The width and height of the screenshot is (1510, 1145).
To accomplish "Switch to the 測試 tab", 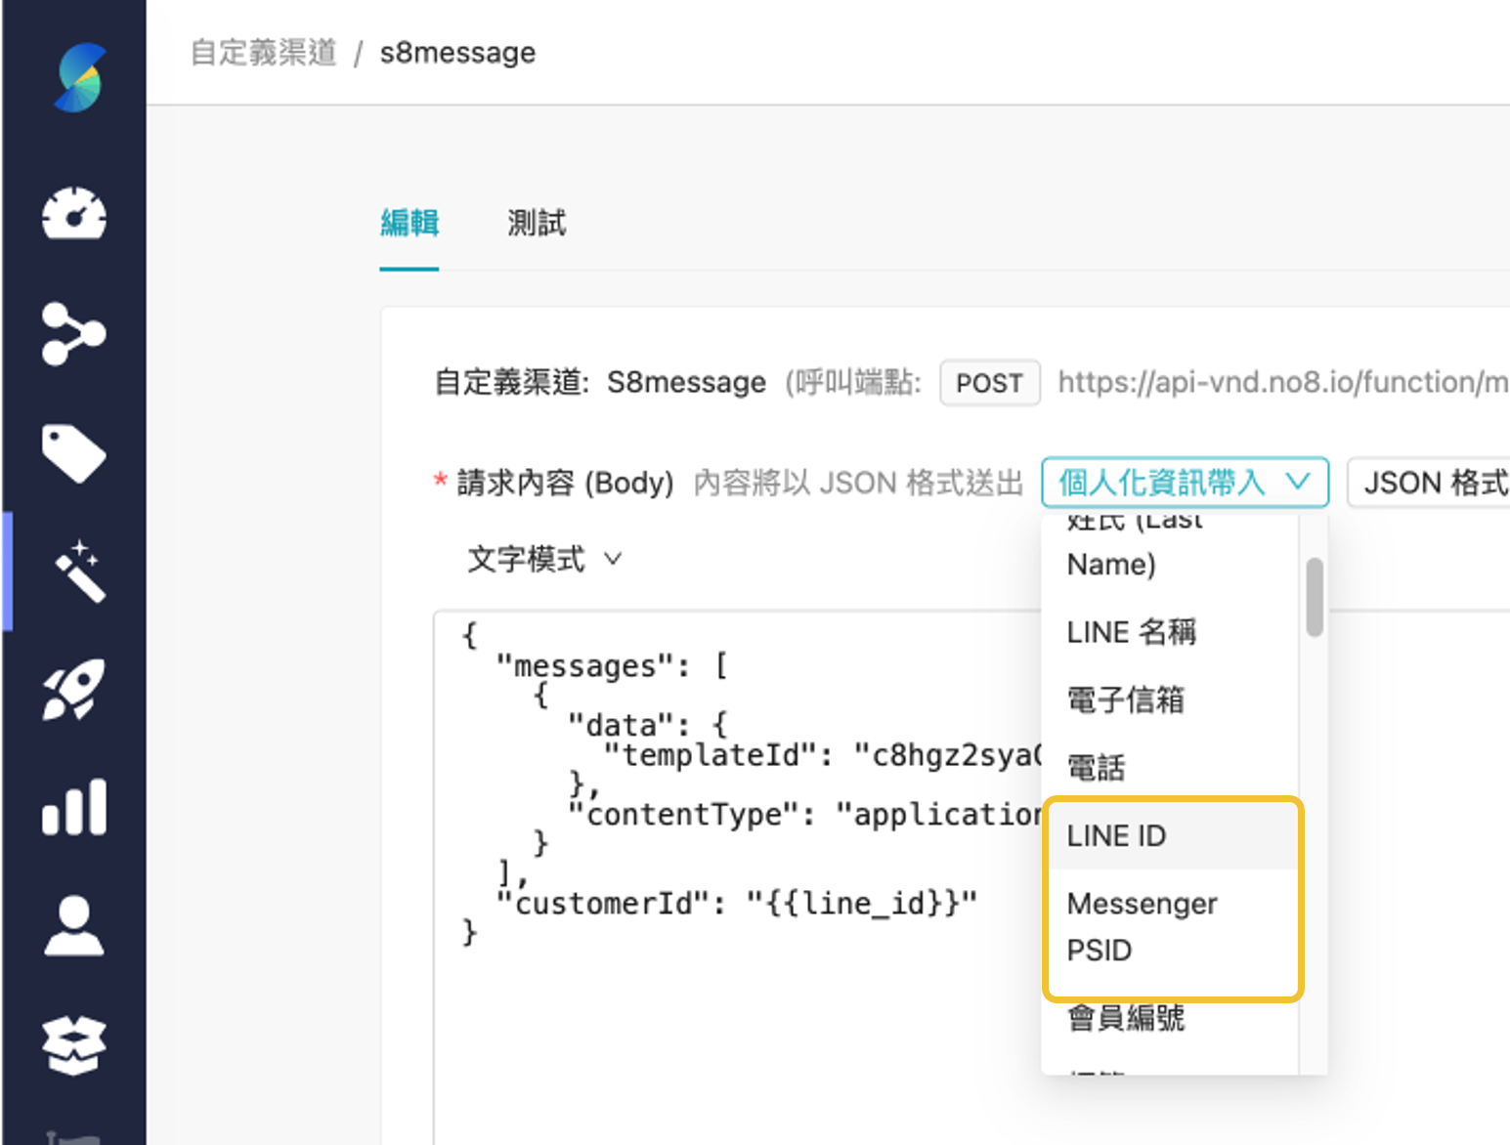I will click(x=537, y=223).
